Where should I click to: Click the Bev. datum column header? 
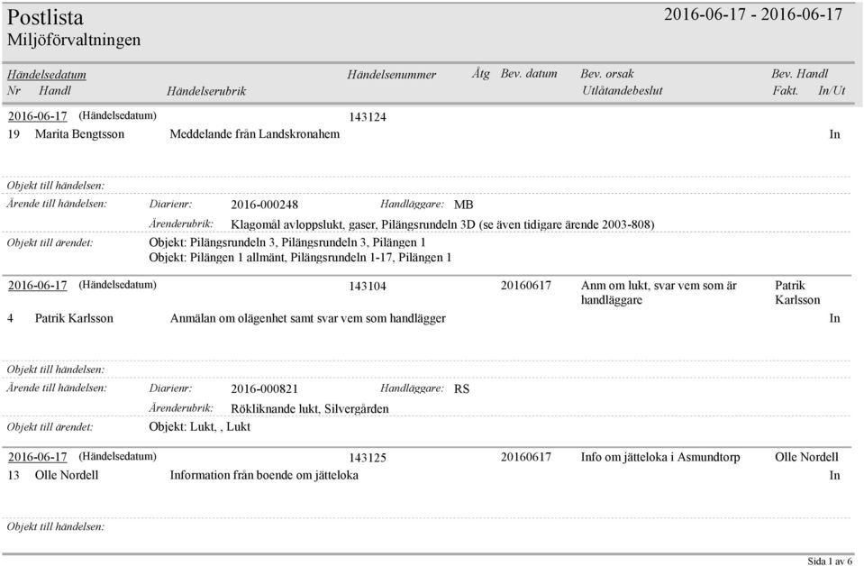pos(529,74)
